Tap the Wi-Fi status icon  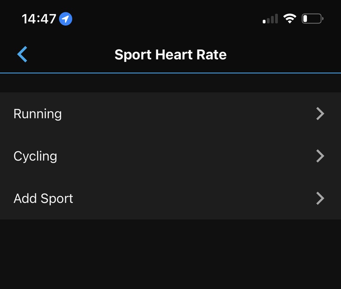click(290, 18)
